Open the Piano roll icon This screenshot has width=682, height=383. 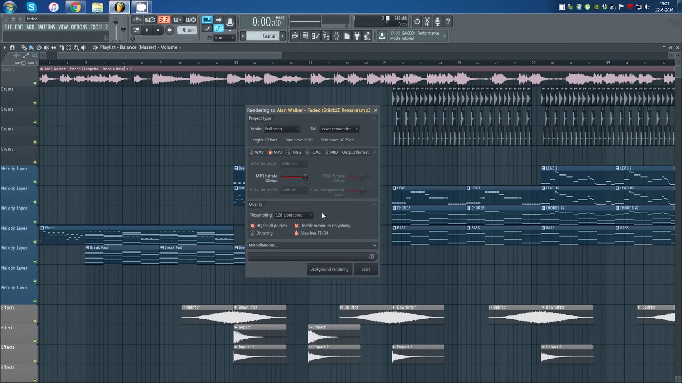coord(315,36)
